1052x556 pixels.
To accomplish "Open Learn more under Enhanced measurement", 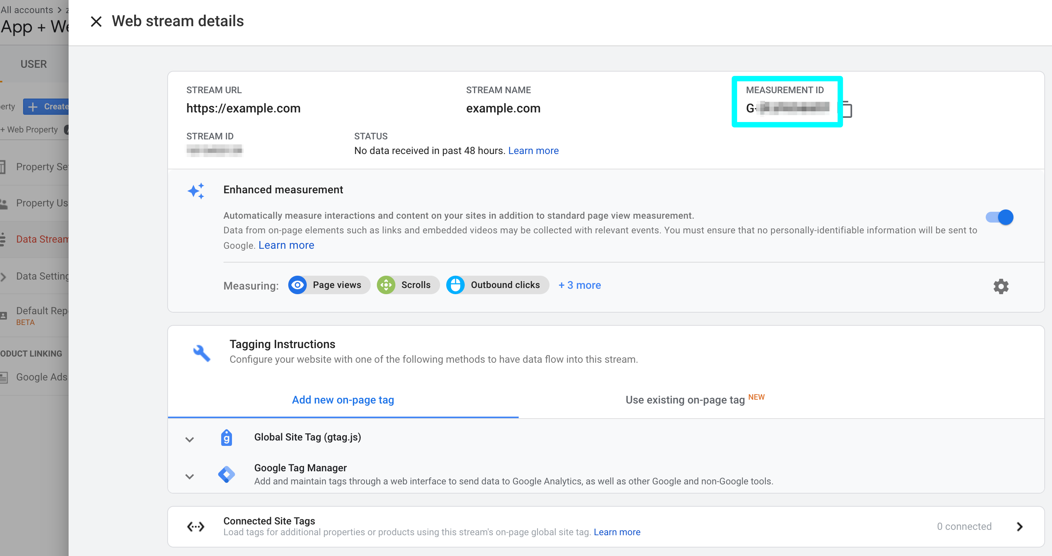I will click(286, 245).
